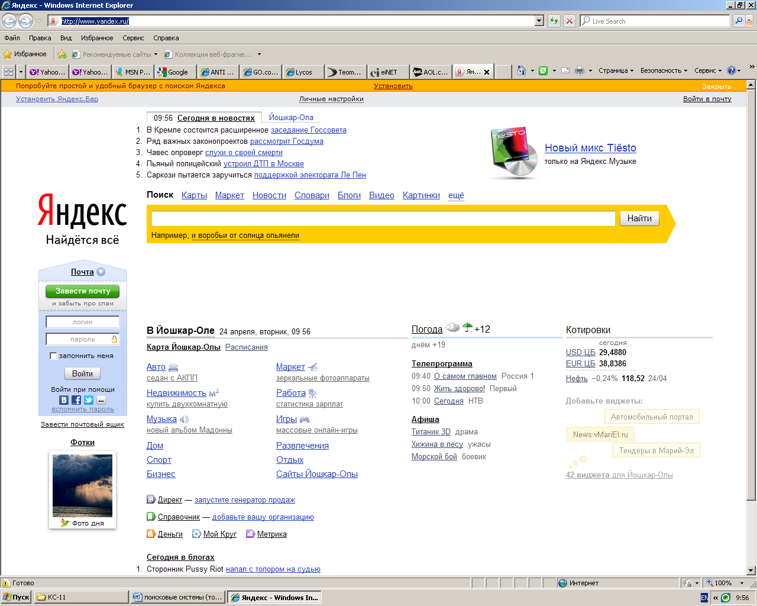Viewport: 757px width, 606px height.
Task: Close the active Яндекс browser tab
Action: pos(487,72)
